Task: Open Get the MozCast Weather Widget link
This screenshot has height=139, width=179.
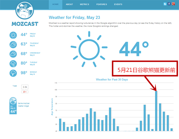Action: point(24,105)
